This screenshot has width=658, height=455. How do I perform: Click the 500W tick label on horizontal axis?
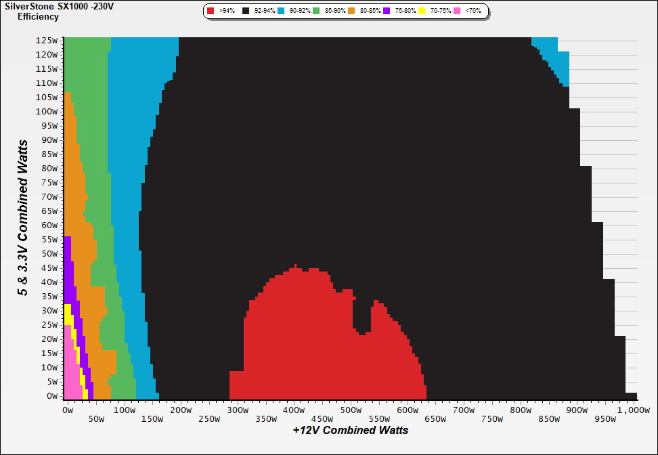350,410
